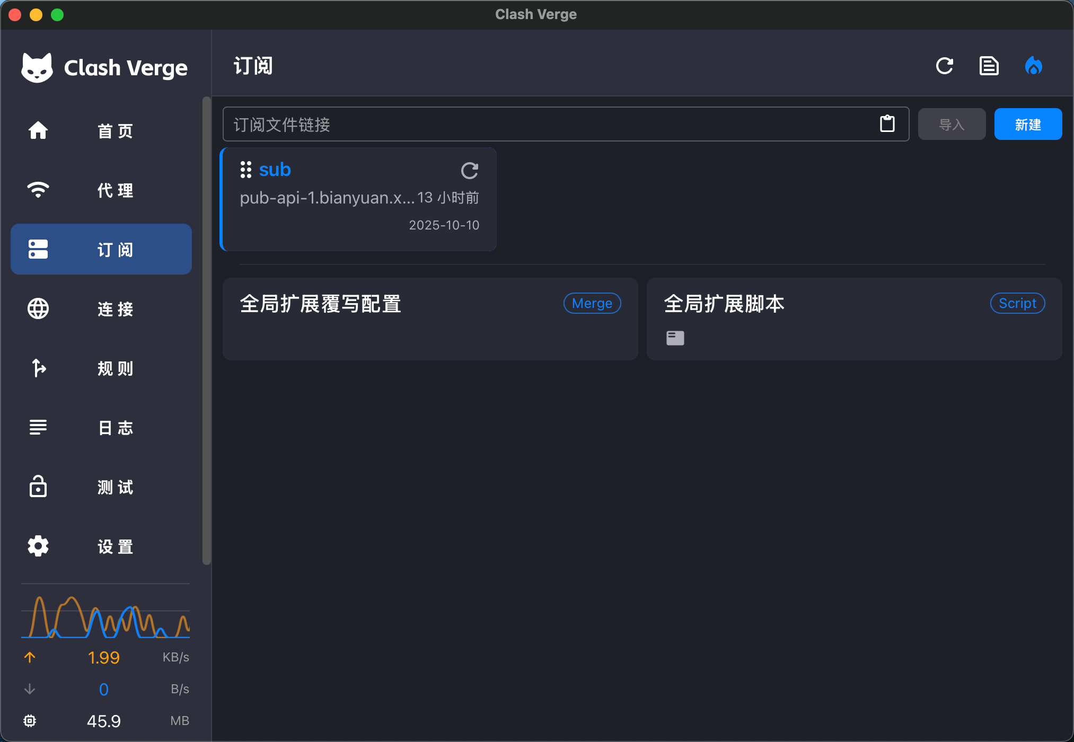Click the 导入 import button
The image size is (1074, 742).
[952, 125]
